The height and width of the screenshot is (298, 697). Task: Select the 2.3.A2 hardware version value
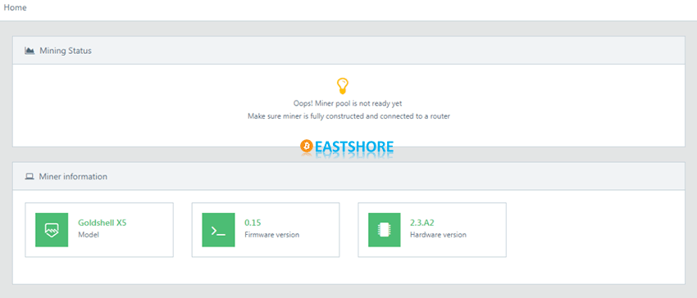[x=421, y=223]
